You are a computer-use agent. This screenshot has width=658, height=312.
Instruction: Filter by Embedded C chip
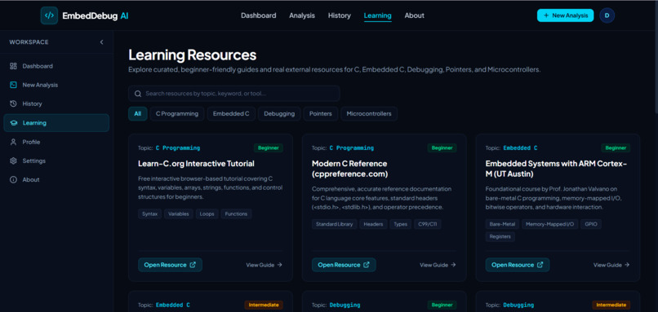[231, 113]
